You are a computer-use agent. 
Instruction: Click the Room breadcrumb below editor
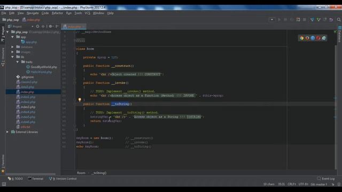click(81, 173)
